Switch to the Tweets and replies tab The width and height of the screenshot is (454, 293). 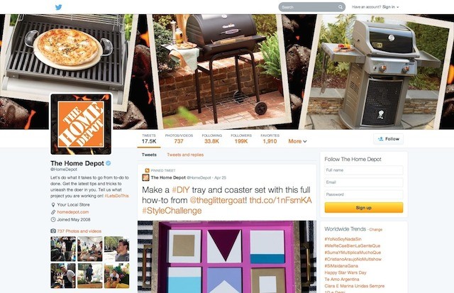coord(185,155)
